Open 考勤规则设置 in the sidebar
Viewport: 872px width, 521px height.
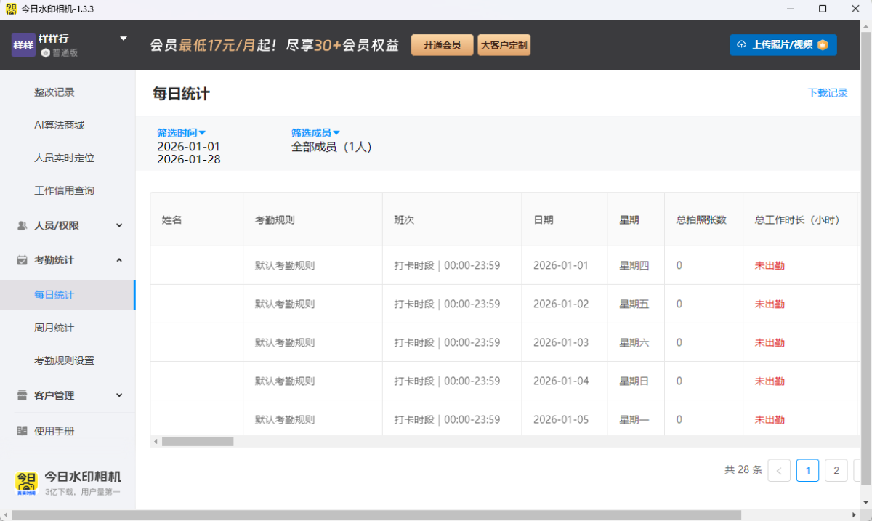pos(64,360)
